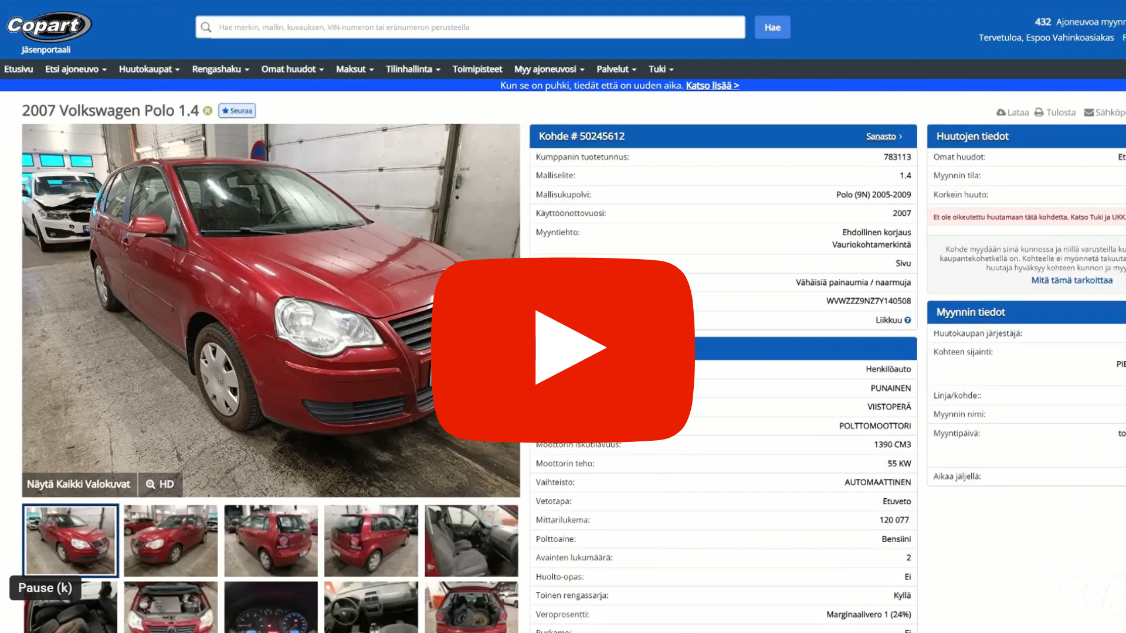Image resolution: width=1126 pixels, height=633 pixels.
Task: Click the Myynnin tiedot panel header
Action: 1026,312
